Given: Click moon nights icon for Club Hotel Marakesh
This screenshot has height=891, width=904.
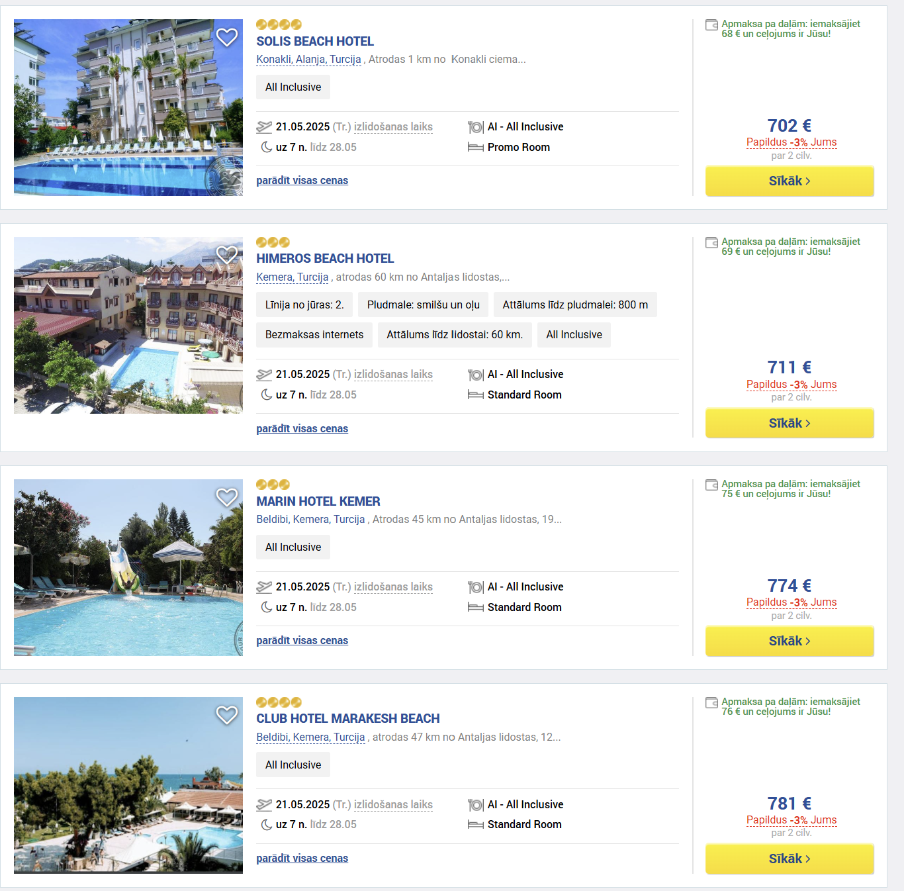Looking at the screenshot, I should pyautogui.click(x=266, y=824).
